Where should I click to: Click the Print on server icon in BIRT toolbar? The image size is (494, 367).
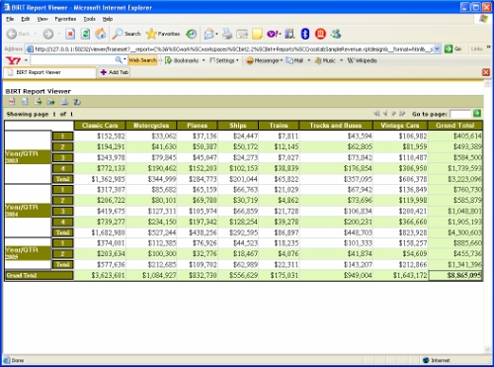click(77, 102)
